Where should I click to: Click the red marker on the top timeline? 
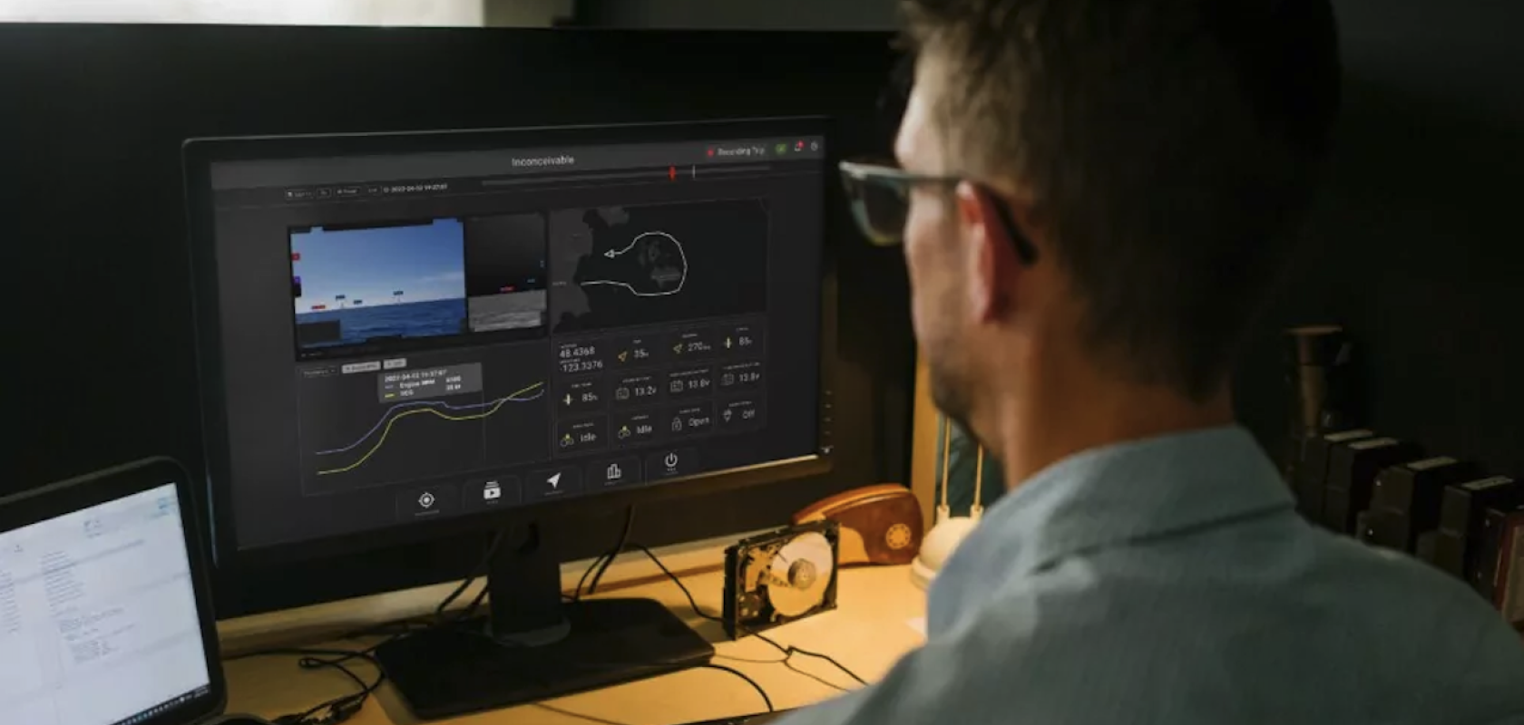pyautogui.click(x=672, y=172)
